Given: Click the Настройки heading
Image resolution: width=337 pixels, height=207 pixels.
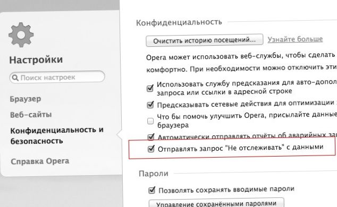Looking at the screenshot, I should point(36,60).
